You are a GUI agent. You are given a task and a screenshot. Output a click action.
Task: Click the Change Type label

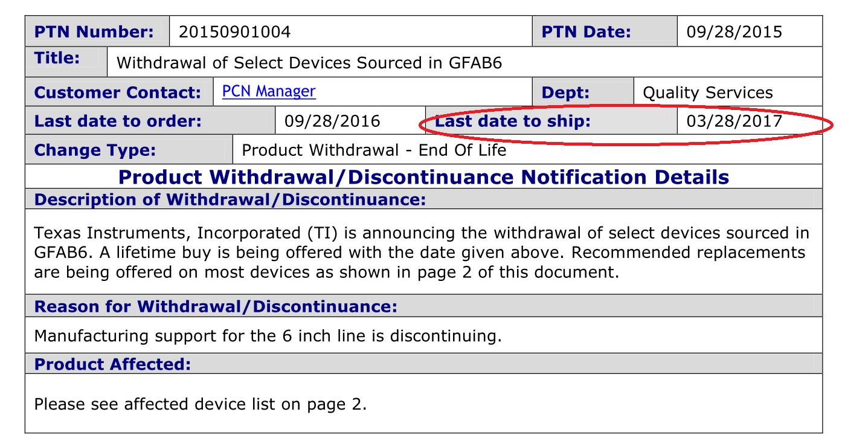tap(95, 149)
